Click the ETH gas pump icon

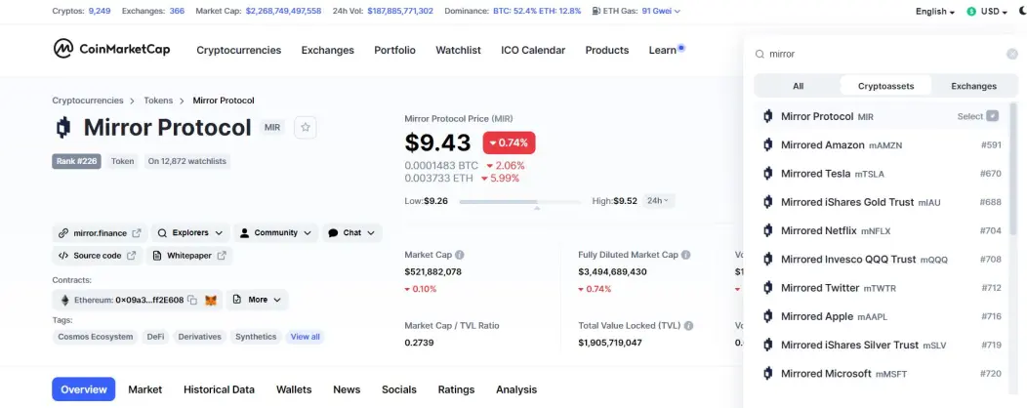(x=596, y=11)
